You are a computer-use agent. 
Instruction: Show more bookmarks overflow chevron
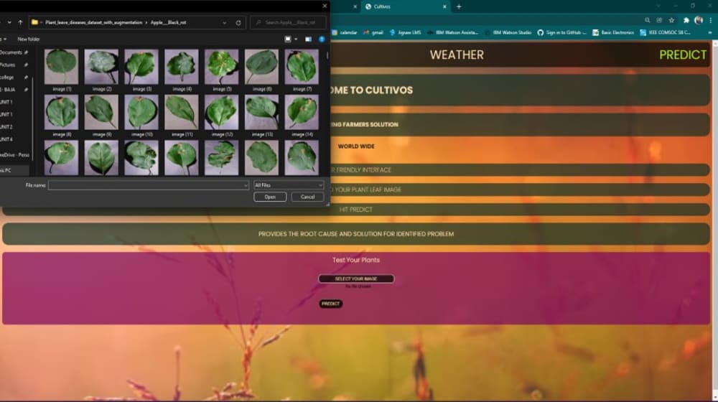[x=710, y=32]
